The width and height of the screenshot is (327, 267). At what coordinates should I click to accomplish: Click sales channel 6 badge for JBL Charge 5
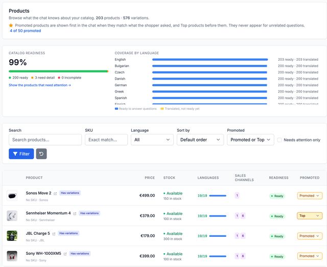click(243, 236)
